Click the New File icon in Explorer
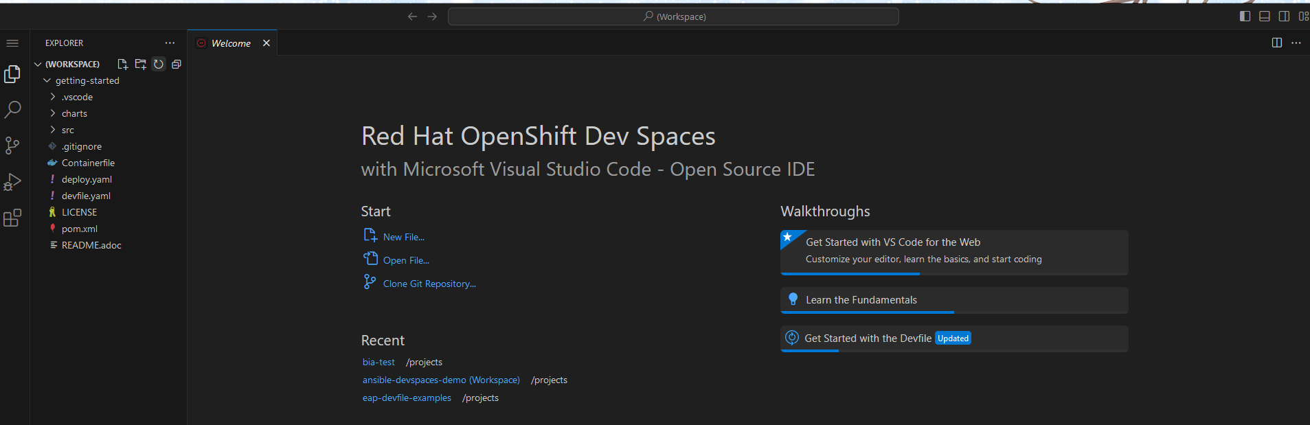This screenshot has height=425, width=1310. tap(123, 64)
